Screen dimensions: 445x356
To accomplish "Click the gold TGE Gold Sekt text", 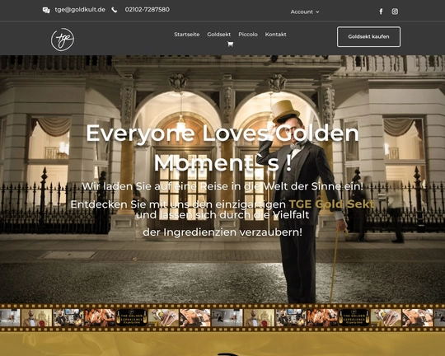I will pyautogui.click(x=331, y=204).
